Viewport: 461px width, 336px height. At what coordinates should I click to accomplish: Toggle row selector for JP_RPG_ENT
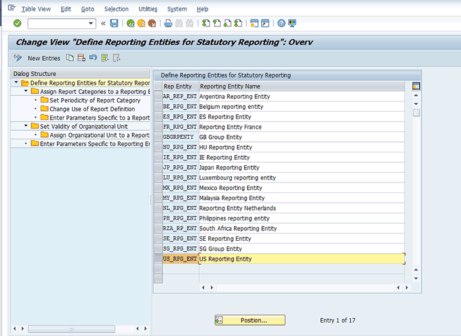(158, 168)
